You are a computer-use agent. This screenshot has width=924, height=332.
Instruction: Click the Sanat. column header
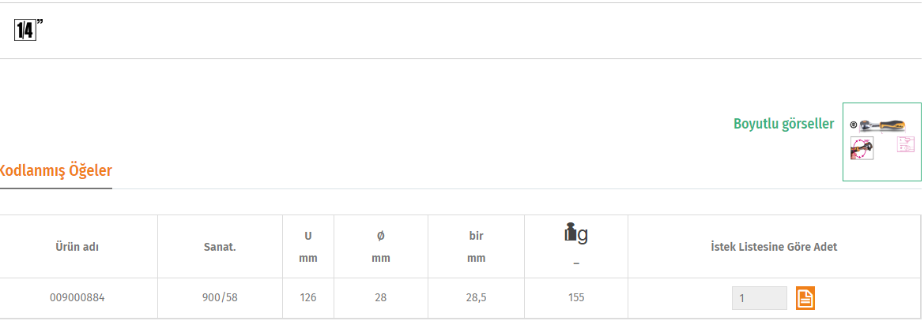pyautogui.click(x=220, y=247)
